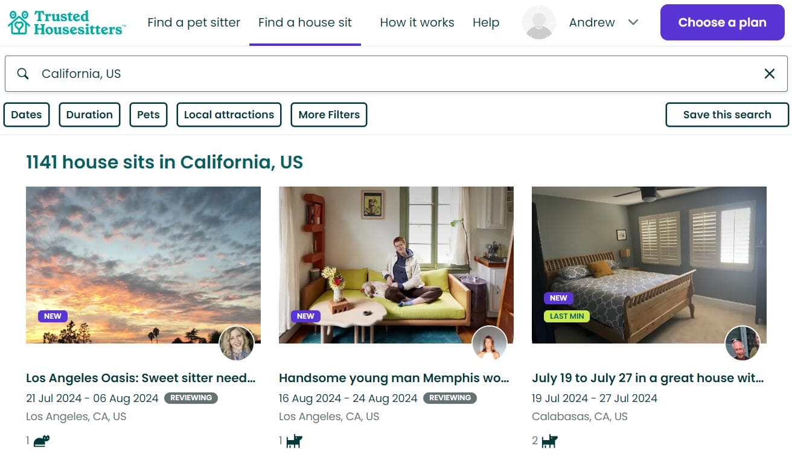Open the How it works page
792x457 pixels.
[x=417, y=22]
